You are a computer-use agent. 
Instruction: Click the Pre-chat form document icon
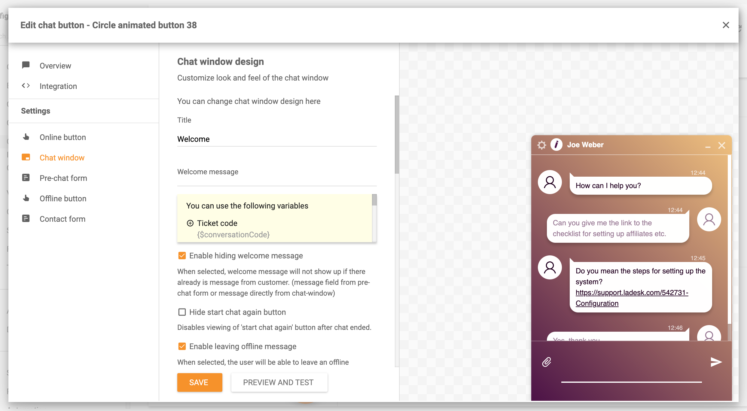[26, 178]
